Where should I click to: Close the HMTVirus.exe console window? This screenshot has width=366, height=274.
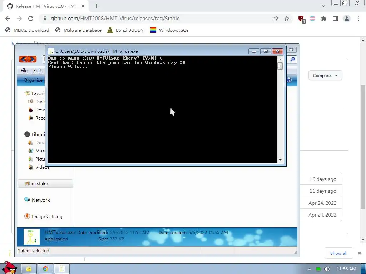click(x=277, y=51)
